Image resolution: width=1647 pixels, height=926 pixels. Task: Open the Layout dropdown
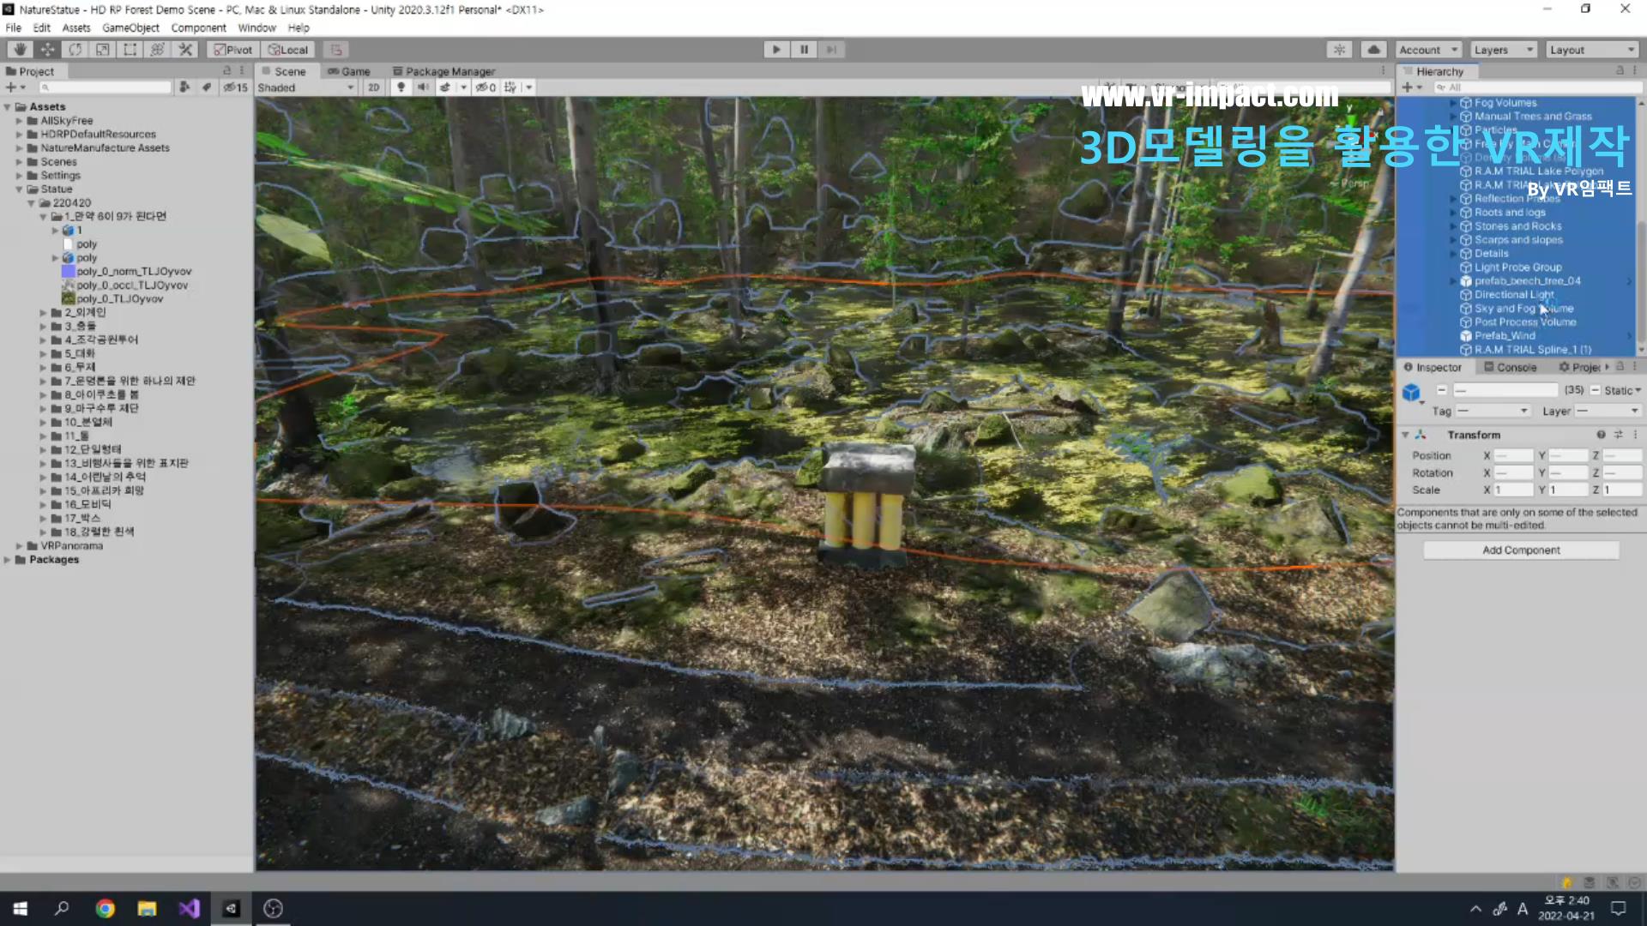(1592, 50)
